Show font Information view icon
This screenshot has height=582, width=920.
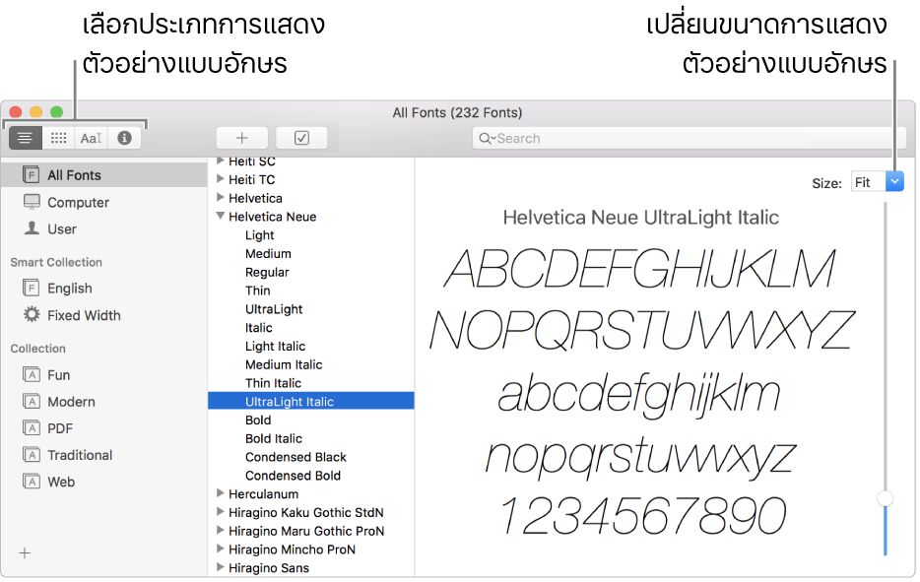tap(124, 139)
